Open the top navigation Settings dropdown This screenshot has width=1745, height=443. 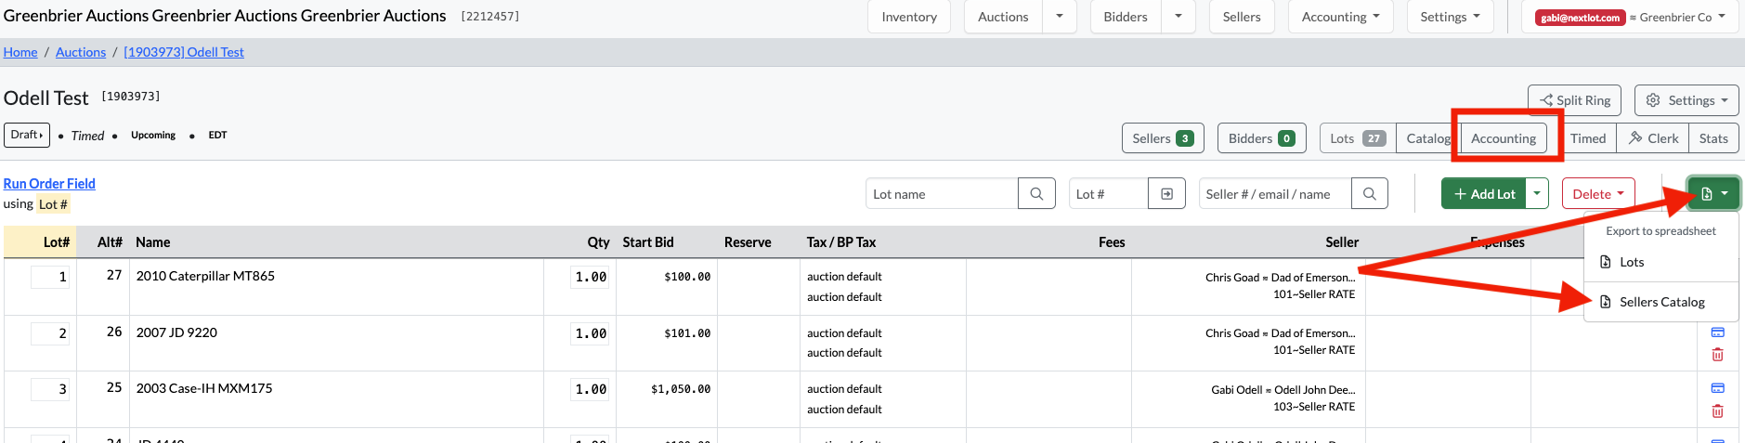click(1450, 17)
